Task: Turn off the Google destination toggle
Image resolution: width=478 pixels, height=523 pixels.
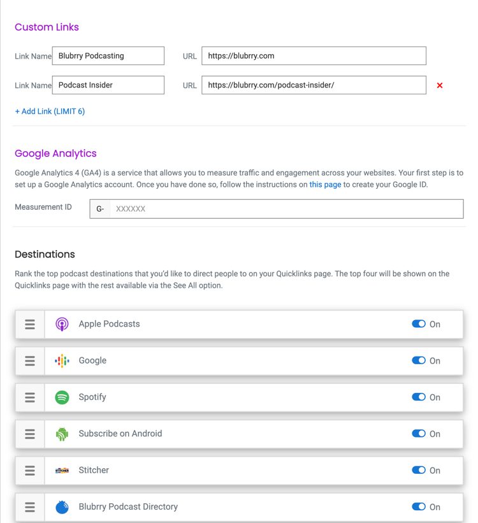Action: [x=419, y=360]
